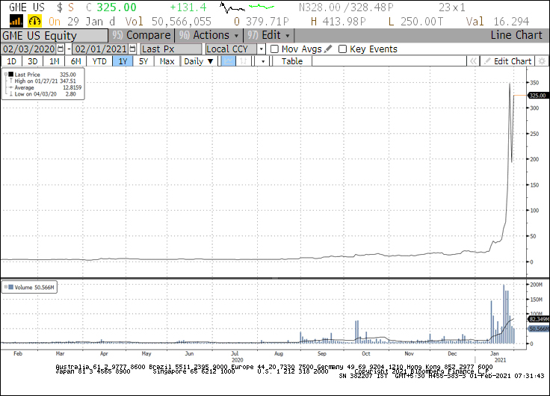The height and width of the screenshot is (396, 550).
Task: Click the 50.566M volume axis label
Action: (539, 329)
